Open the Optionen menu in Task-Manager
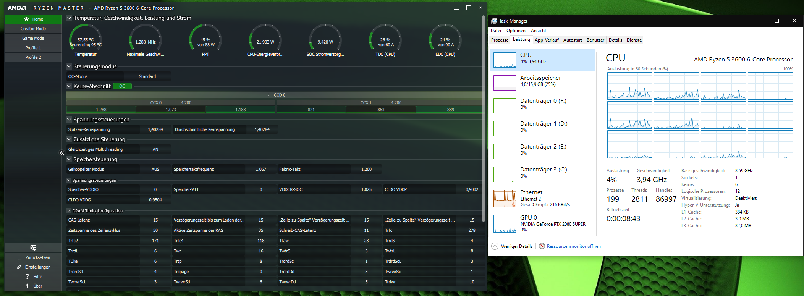Viewport: 804px width, 296px height. (516, 31)
